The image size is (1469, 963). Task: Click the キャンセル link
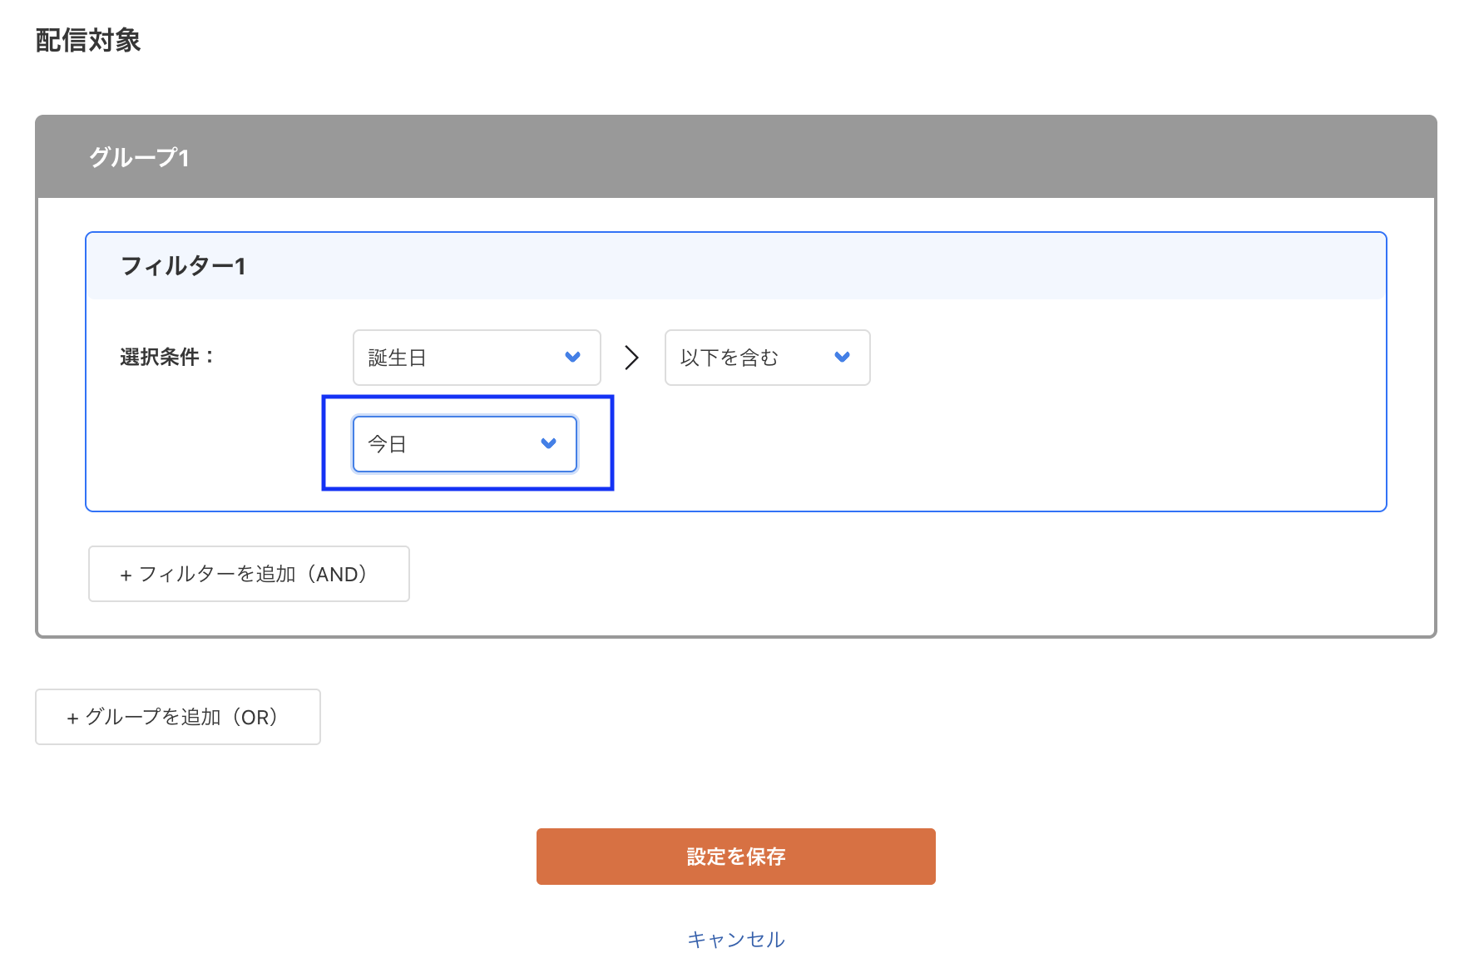coord(735,939)
